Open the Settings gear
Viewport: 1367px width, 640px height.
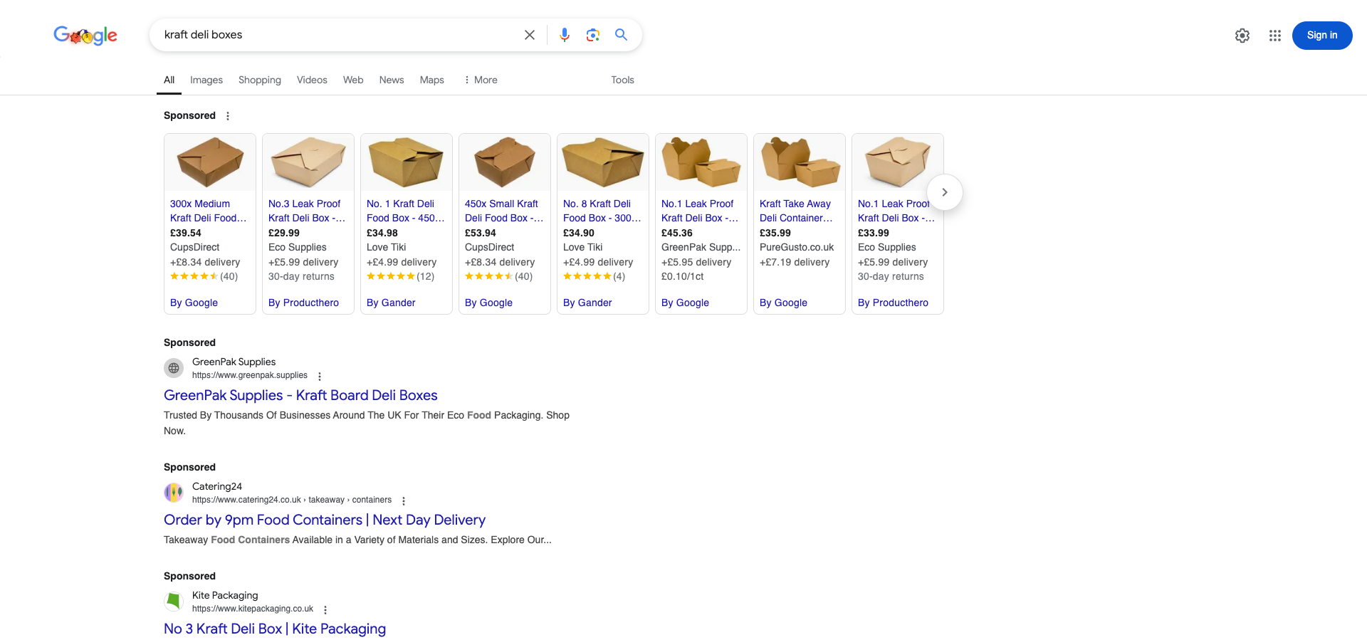coord(1242,36)
